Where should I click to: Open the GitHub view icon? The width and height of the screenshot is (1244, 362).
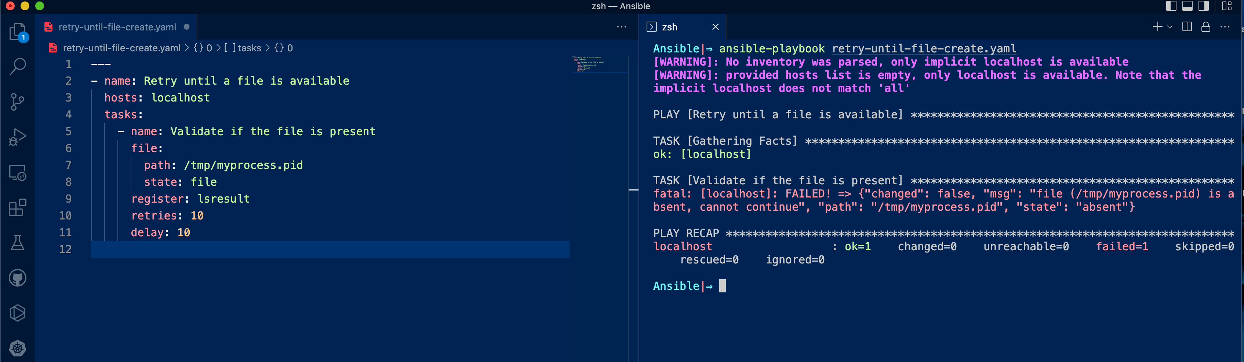click(17, 278)
